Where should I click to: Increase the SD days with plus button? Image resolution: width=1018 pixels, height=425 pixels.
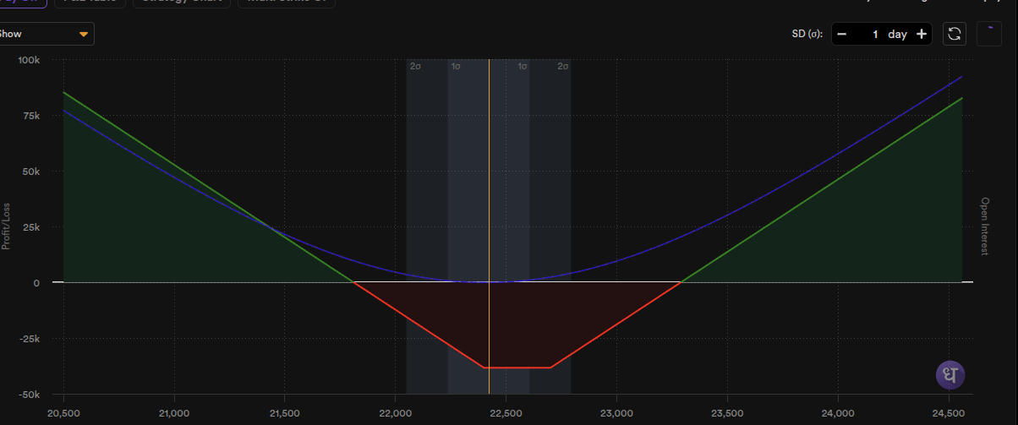point(922,34)
